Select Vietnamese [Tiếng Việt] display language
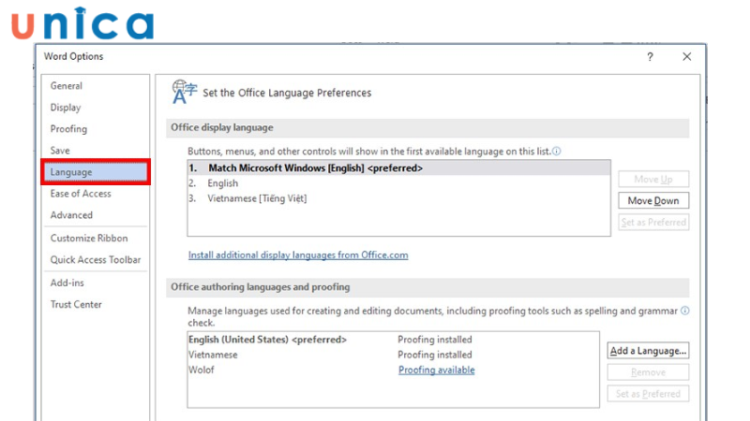 click(257, 198)
